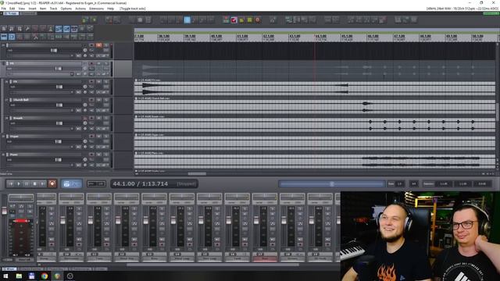Click the Organ track pan knob
This screenshot has width=500, height=281.
[x=85, y=141]
